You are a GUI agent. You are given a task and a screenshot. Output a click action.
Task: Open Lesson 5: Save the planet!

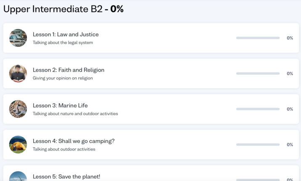[67, 177]
